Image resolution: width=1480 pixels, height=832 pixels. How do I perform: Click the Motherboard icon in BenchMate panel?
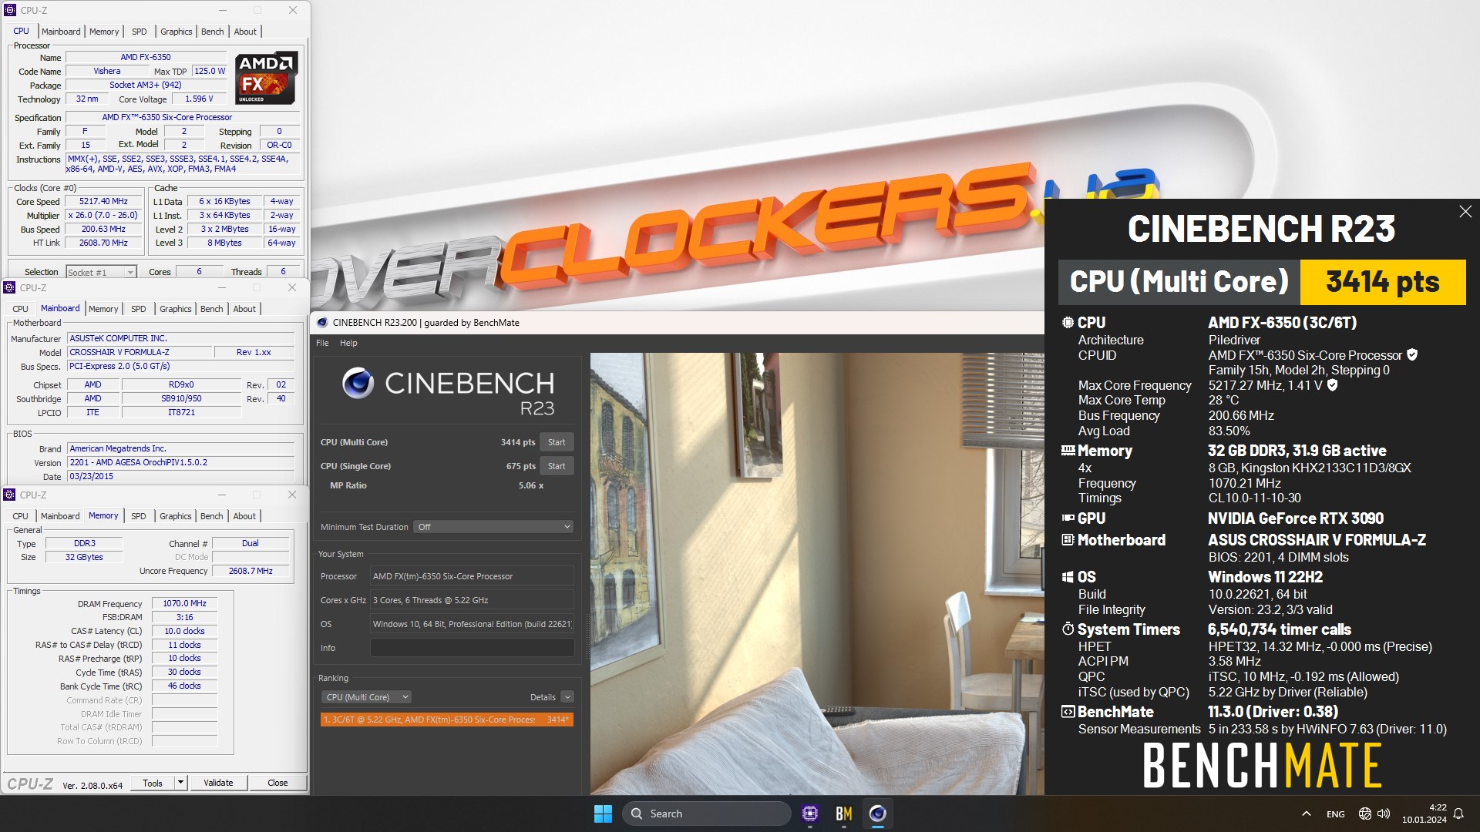(1068, 540)
